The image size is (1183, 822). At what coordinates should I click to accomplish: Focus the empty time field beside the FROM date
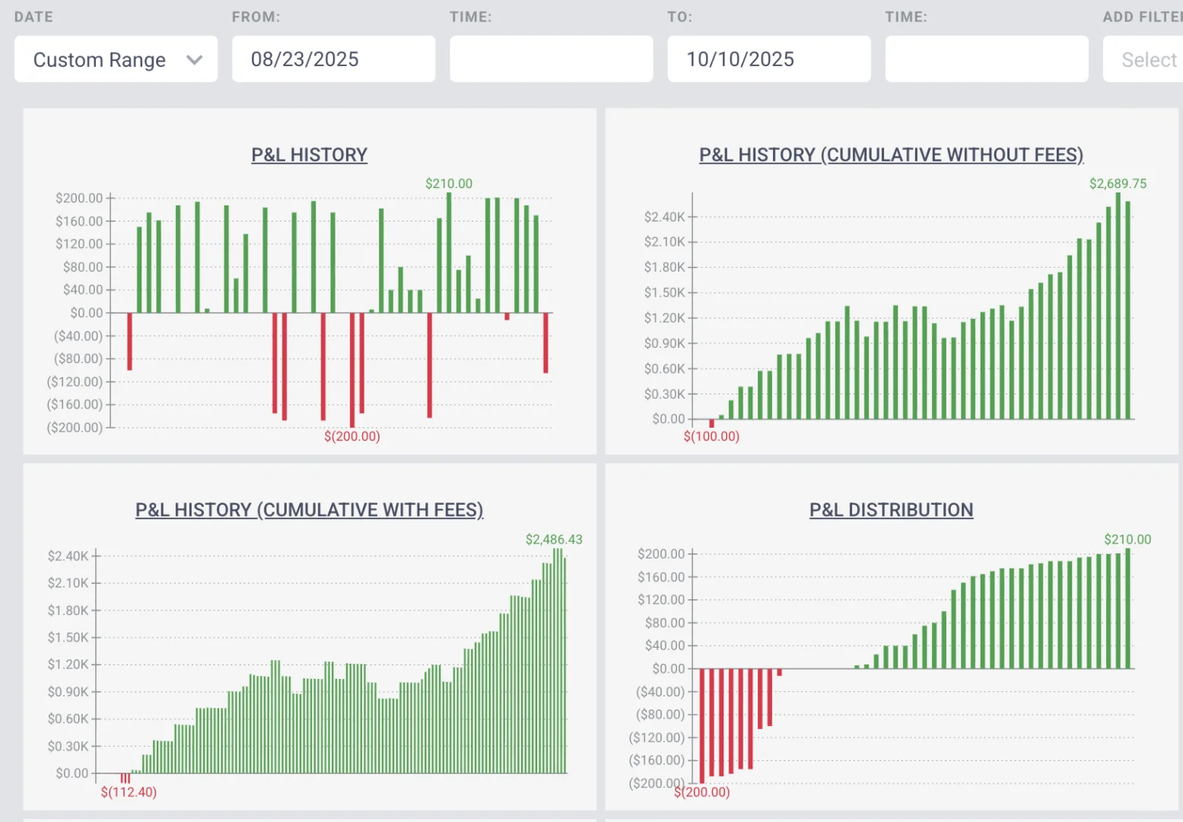coord(551,59)
